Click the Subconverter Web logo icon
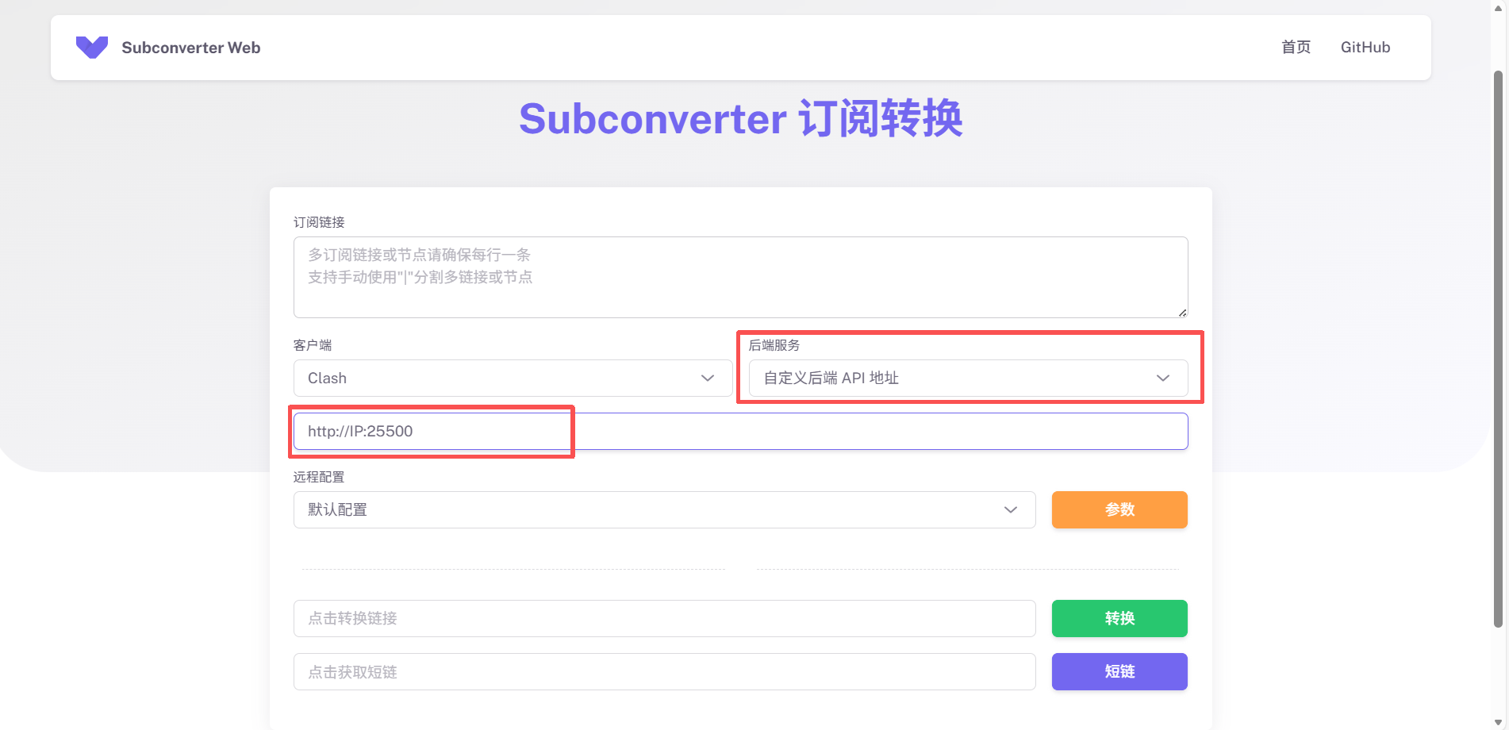1509x730 pixels. tap(91, 48)
